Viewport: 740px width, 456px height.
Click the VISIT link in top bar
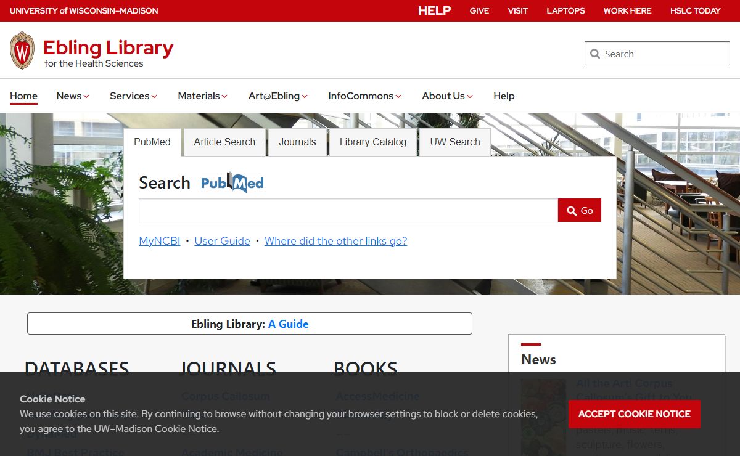click(x=518, y=10)
